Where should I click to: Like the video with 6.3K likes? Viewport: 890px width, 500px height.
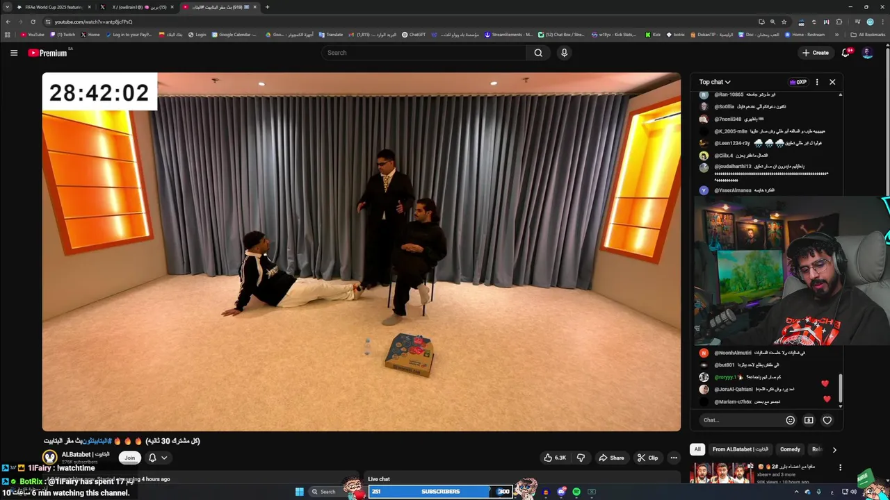coord(555,458)
